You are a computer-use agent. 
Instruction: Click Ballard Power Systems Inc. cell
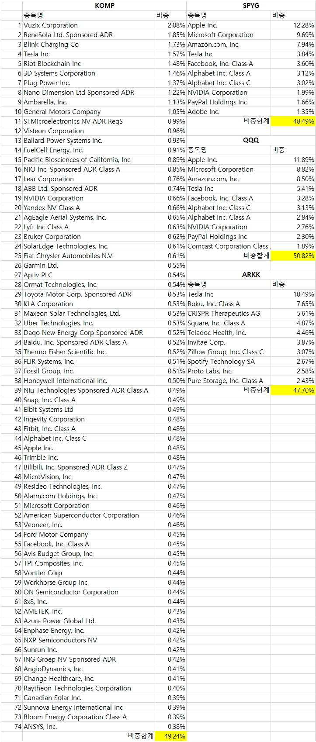coord(89,141)
